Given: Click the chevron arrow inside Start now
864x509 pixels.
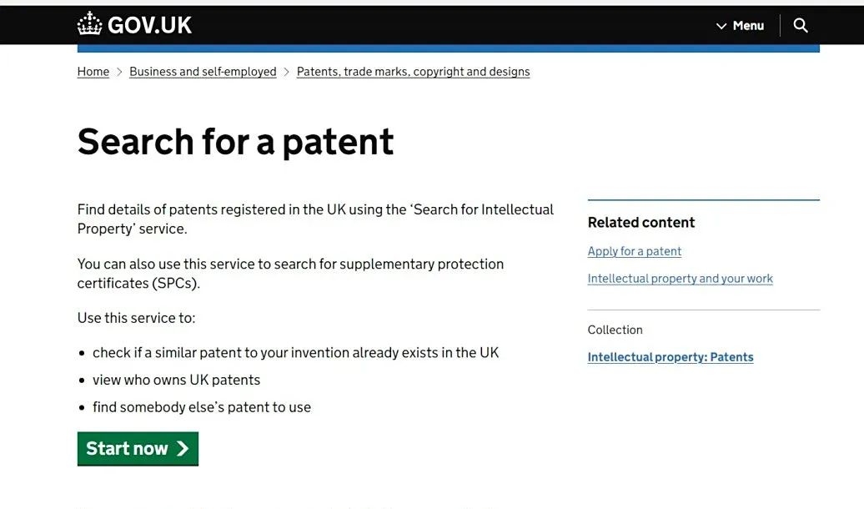Looking at the screenshot, I should pyautogui.click(x=183, y=448).
